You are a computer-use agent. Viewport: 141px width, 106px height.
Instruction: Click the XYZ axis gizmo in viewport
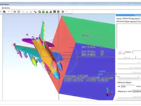109,92
